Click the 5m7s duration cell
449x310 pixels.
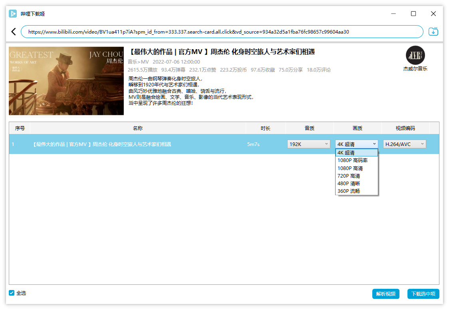point(253,144)
